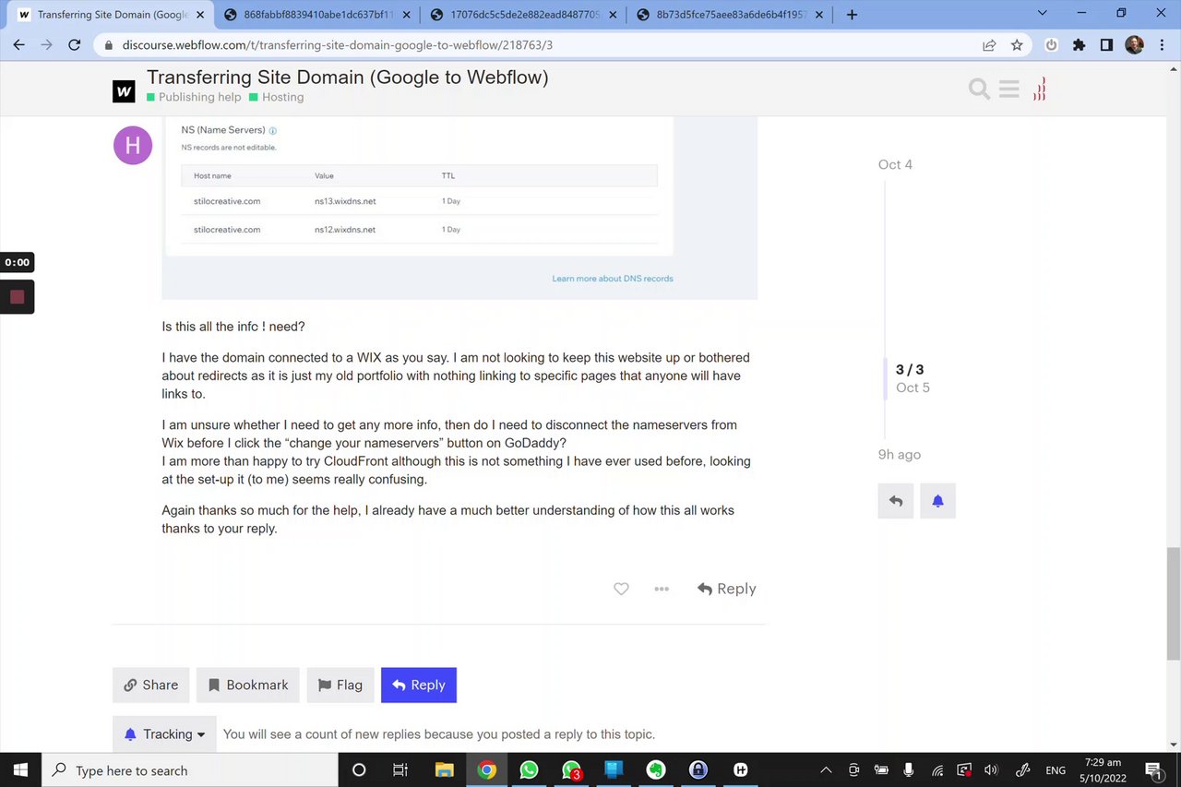Open Cortana circle on the taskbar
Image resolution: width=1181 pixels, height=787 pixels.
[x=359, y=769]
